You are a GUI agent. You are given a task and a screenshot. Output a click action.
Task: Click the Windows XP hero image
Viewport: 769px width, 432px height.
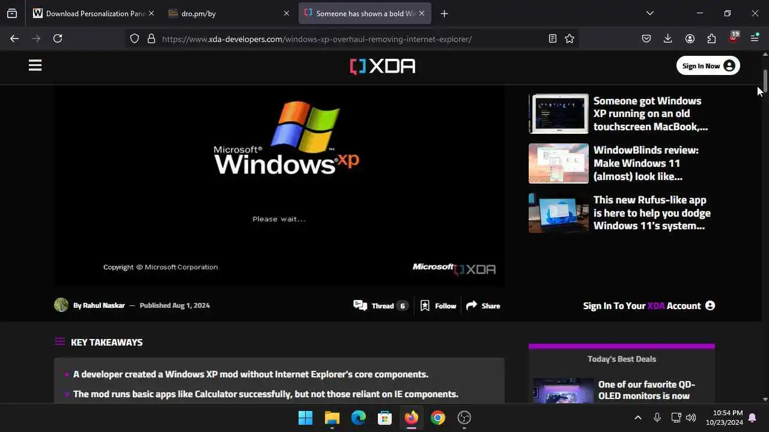click(x=279, y=186)
